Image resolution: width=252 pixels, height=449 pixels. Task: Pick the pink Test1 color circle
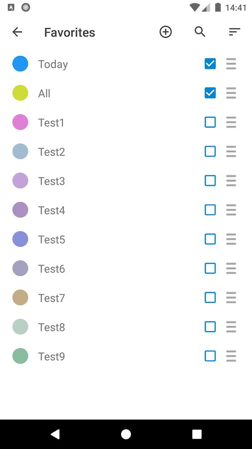(x=20, y=122)
